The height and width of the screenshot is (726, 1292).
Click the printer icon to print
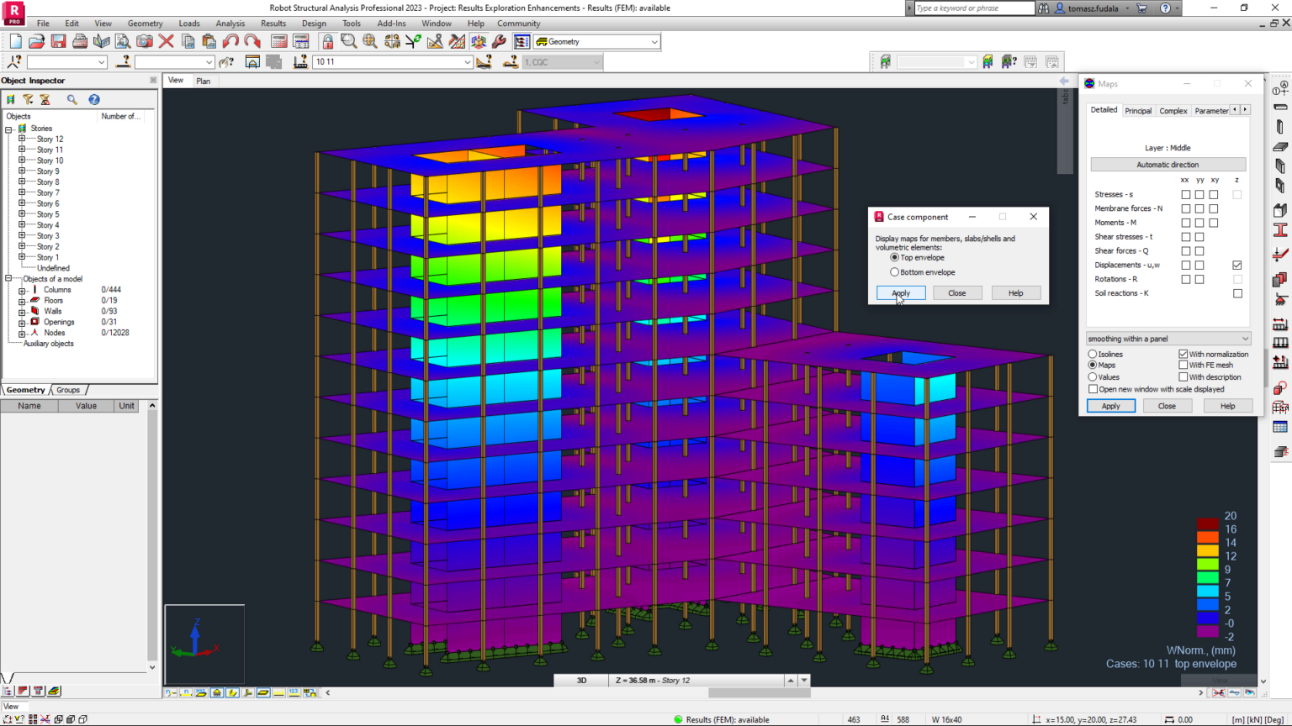pyautogui.click(x=80, y=41)
